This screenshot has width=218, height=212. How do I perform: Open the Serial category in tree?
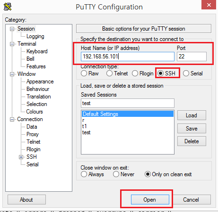pos(33,164)
